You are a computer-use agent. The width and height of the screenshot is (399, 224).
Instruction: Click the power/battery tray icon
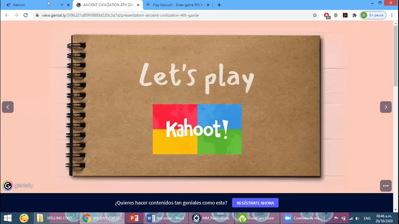[x=344, y=218]
